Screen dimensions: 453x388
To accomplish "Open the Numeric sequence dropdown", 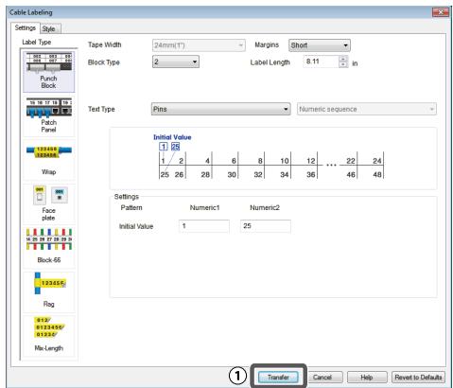I will pyautogui.click(x=367, y=109).
